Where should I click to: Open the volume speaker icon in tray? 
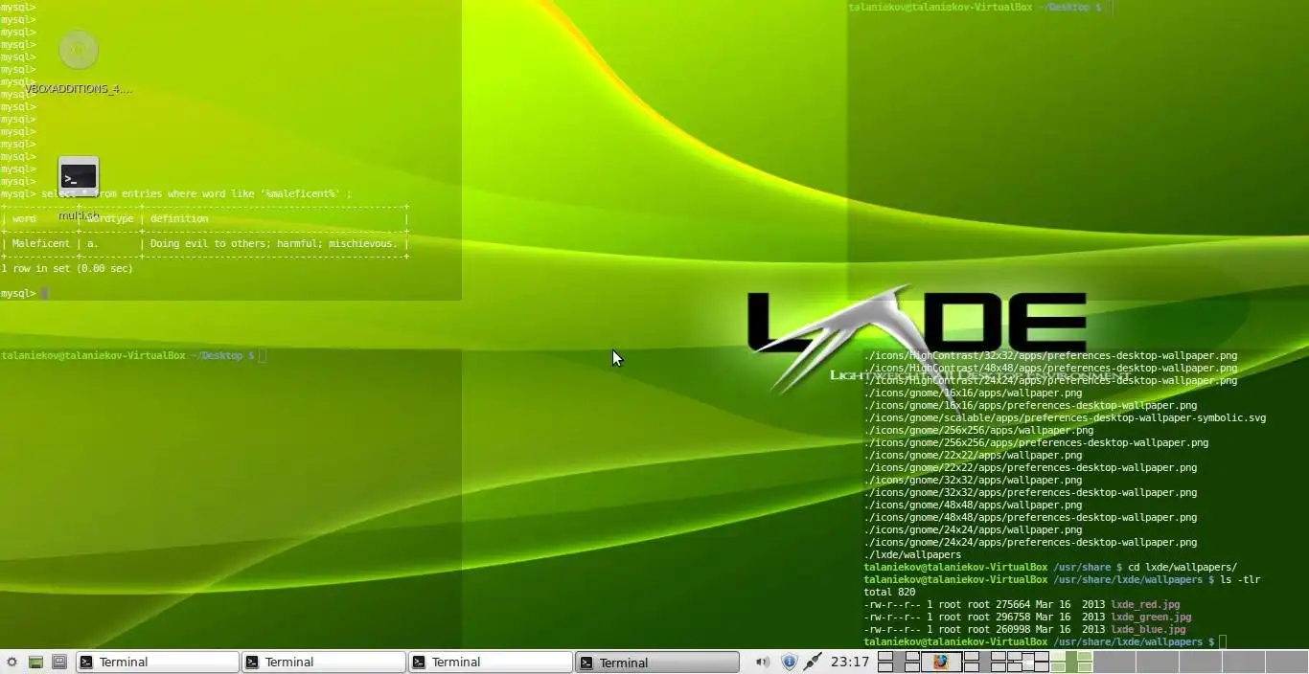pos(763,662)
